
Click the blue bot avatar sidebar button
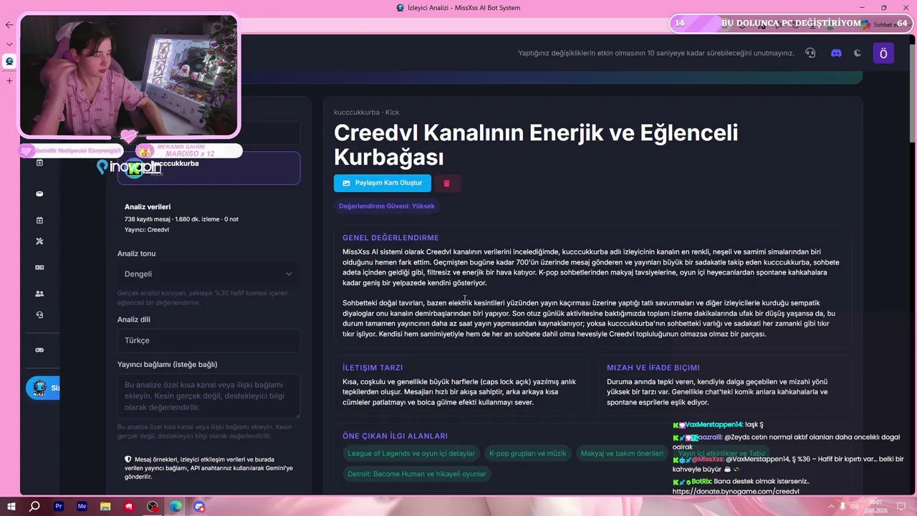coord(43,388)
